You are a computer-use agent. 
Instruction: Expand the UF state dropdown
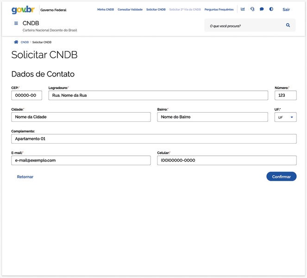point(285,117)
